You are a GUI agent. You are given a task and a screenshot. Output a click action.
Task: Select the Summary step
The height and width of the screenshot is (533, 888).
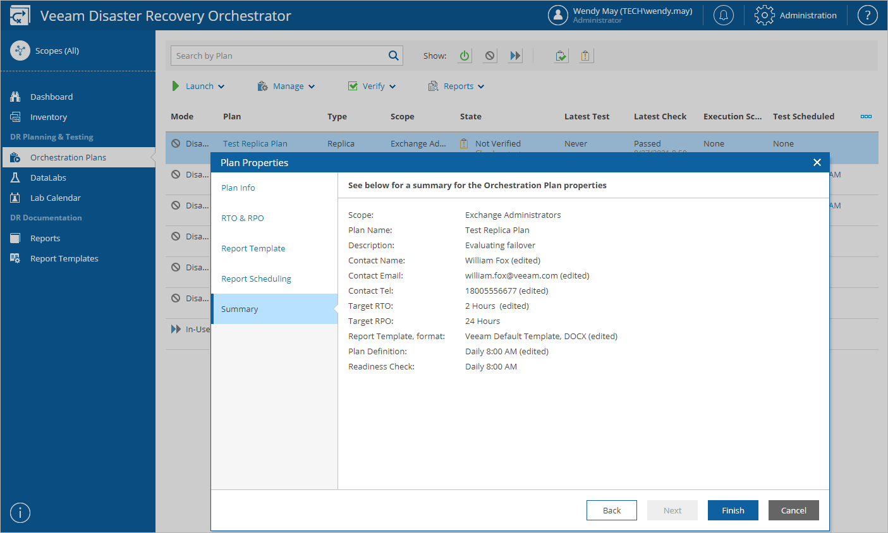point(274,309)
